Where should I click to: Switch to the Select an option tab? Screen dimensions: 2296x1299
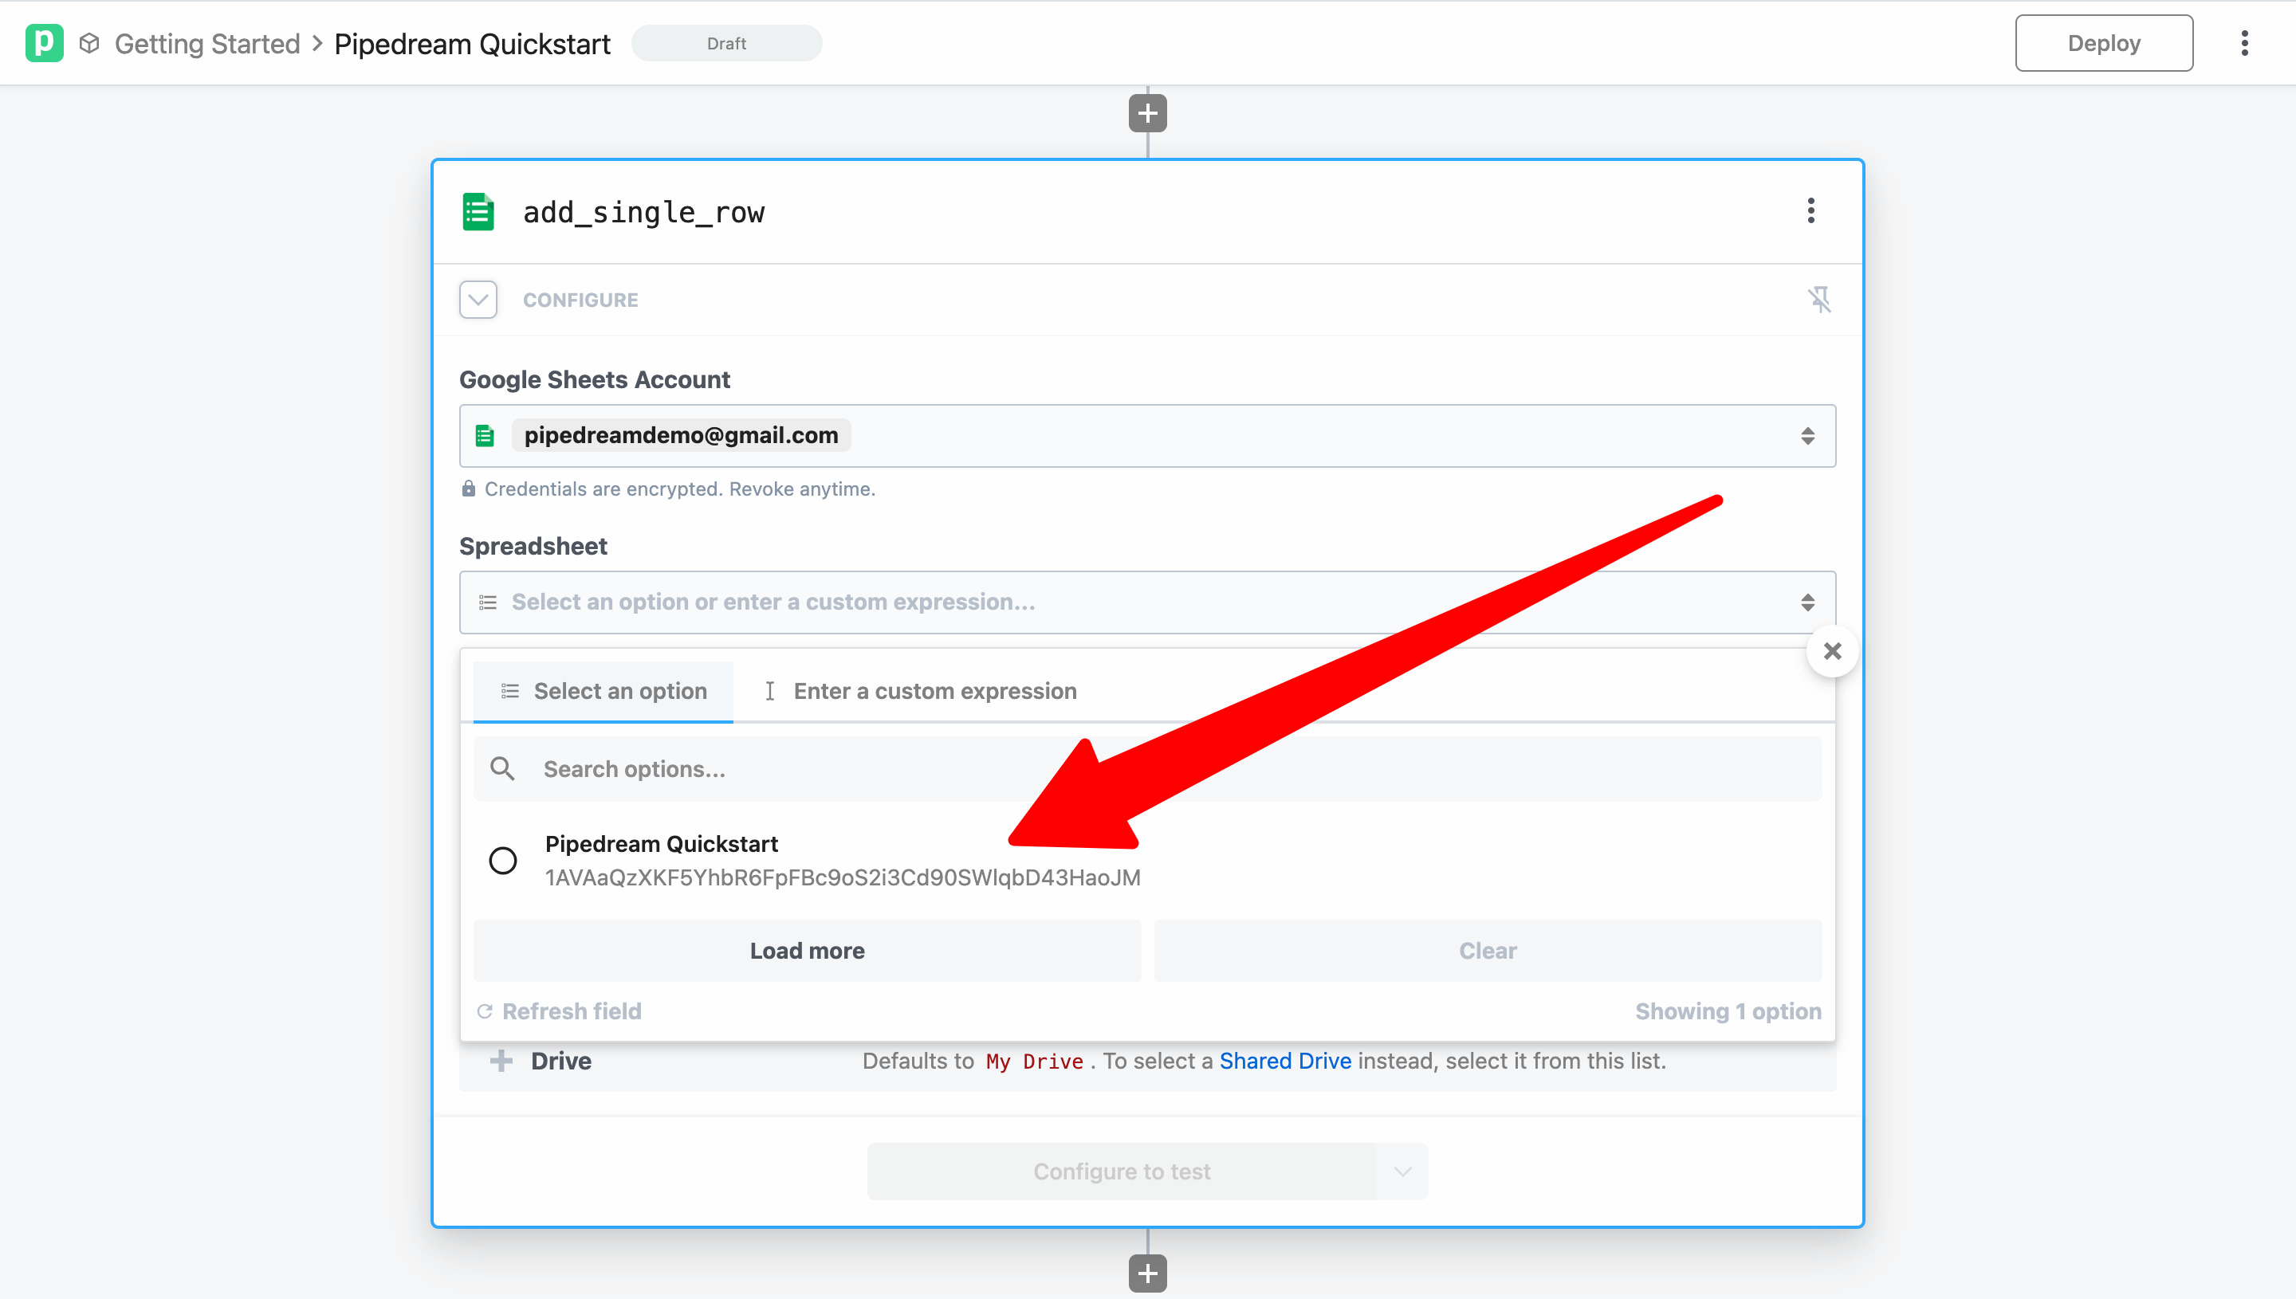603,690
